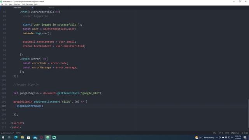Screen dimensions: 249x140
Task: Click googleSignin.addEventListener line
Action: pyautogui.click(x=50, y=101)
